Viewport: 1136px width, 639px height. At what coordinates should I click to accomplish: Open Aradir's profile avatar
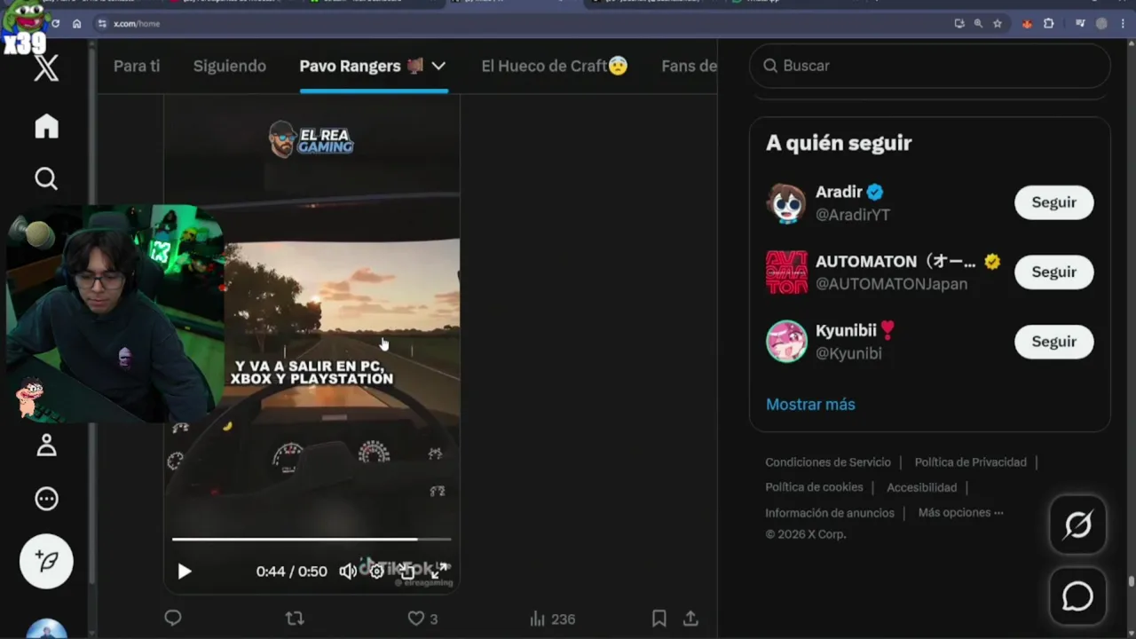point(786,203)
